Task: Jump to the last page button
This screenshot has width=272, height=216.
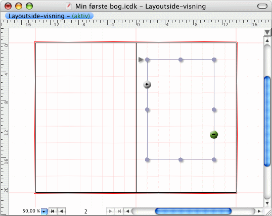Action: tap(119, 211)
